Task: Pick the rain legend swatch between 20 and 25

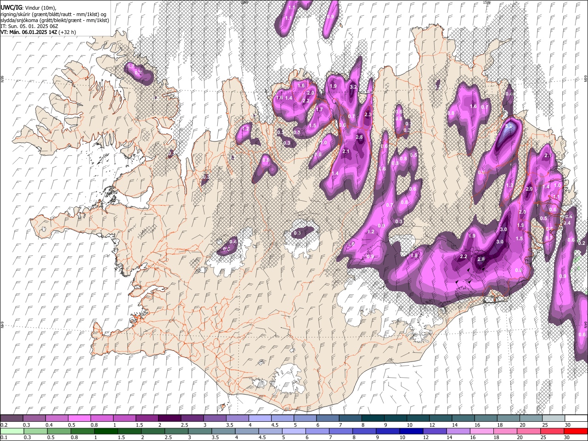Action: pos(528,431)
